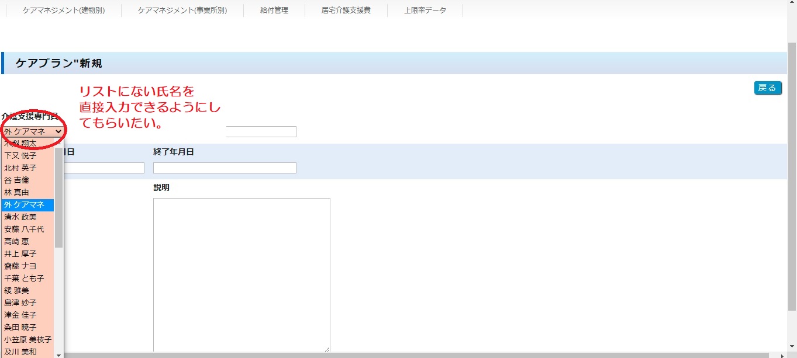
Task: Select 安藤 八千代 from the list
Action: [24, 229]
